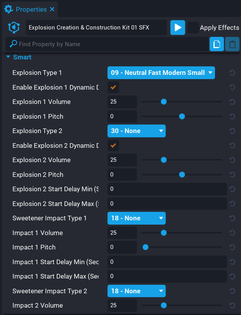Collapse the Smart section

[9, 57]
